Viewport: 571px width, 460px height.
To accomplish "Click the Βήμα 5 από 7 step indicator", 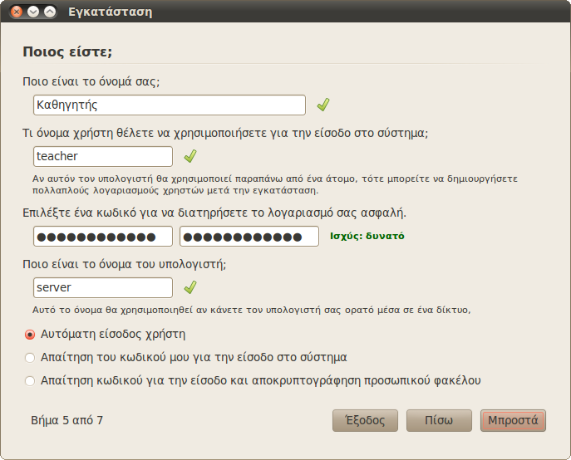I will pos(67,420).
